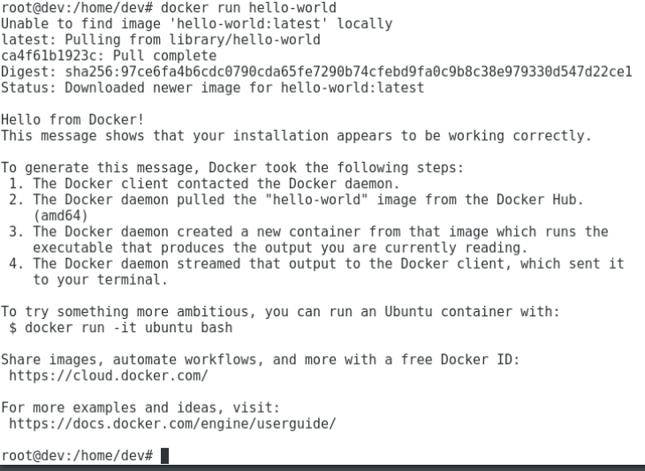Click the '(amd64)' architecture text
Viewport: 645px width, 471px height.
pyautogui.click(x=61, y=216)
